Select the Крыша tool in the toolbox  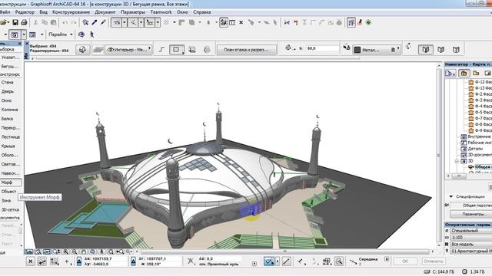click(x=8, y=146)
